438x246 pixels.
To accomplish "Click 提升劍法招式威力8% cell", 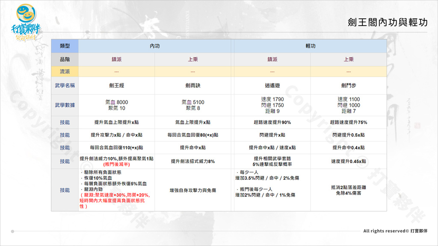I will 193,161.
